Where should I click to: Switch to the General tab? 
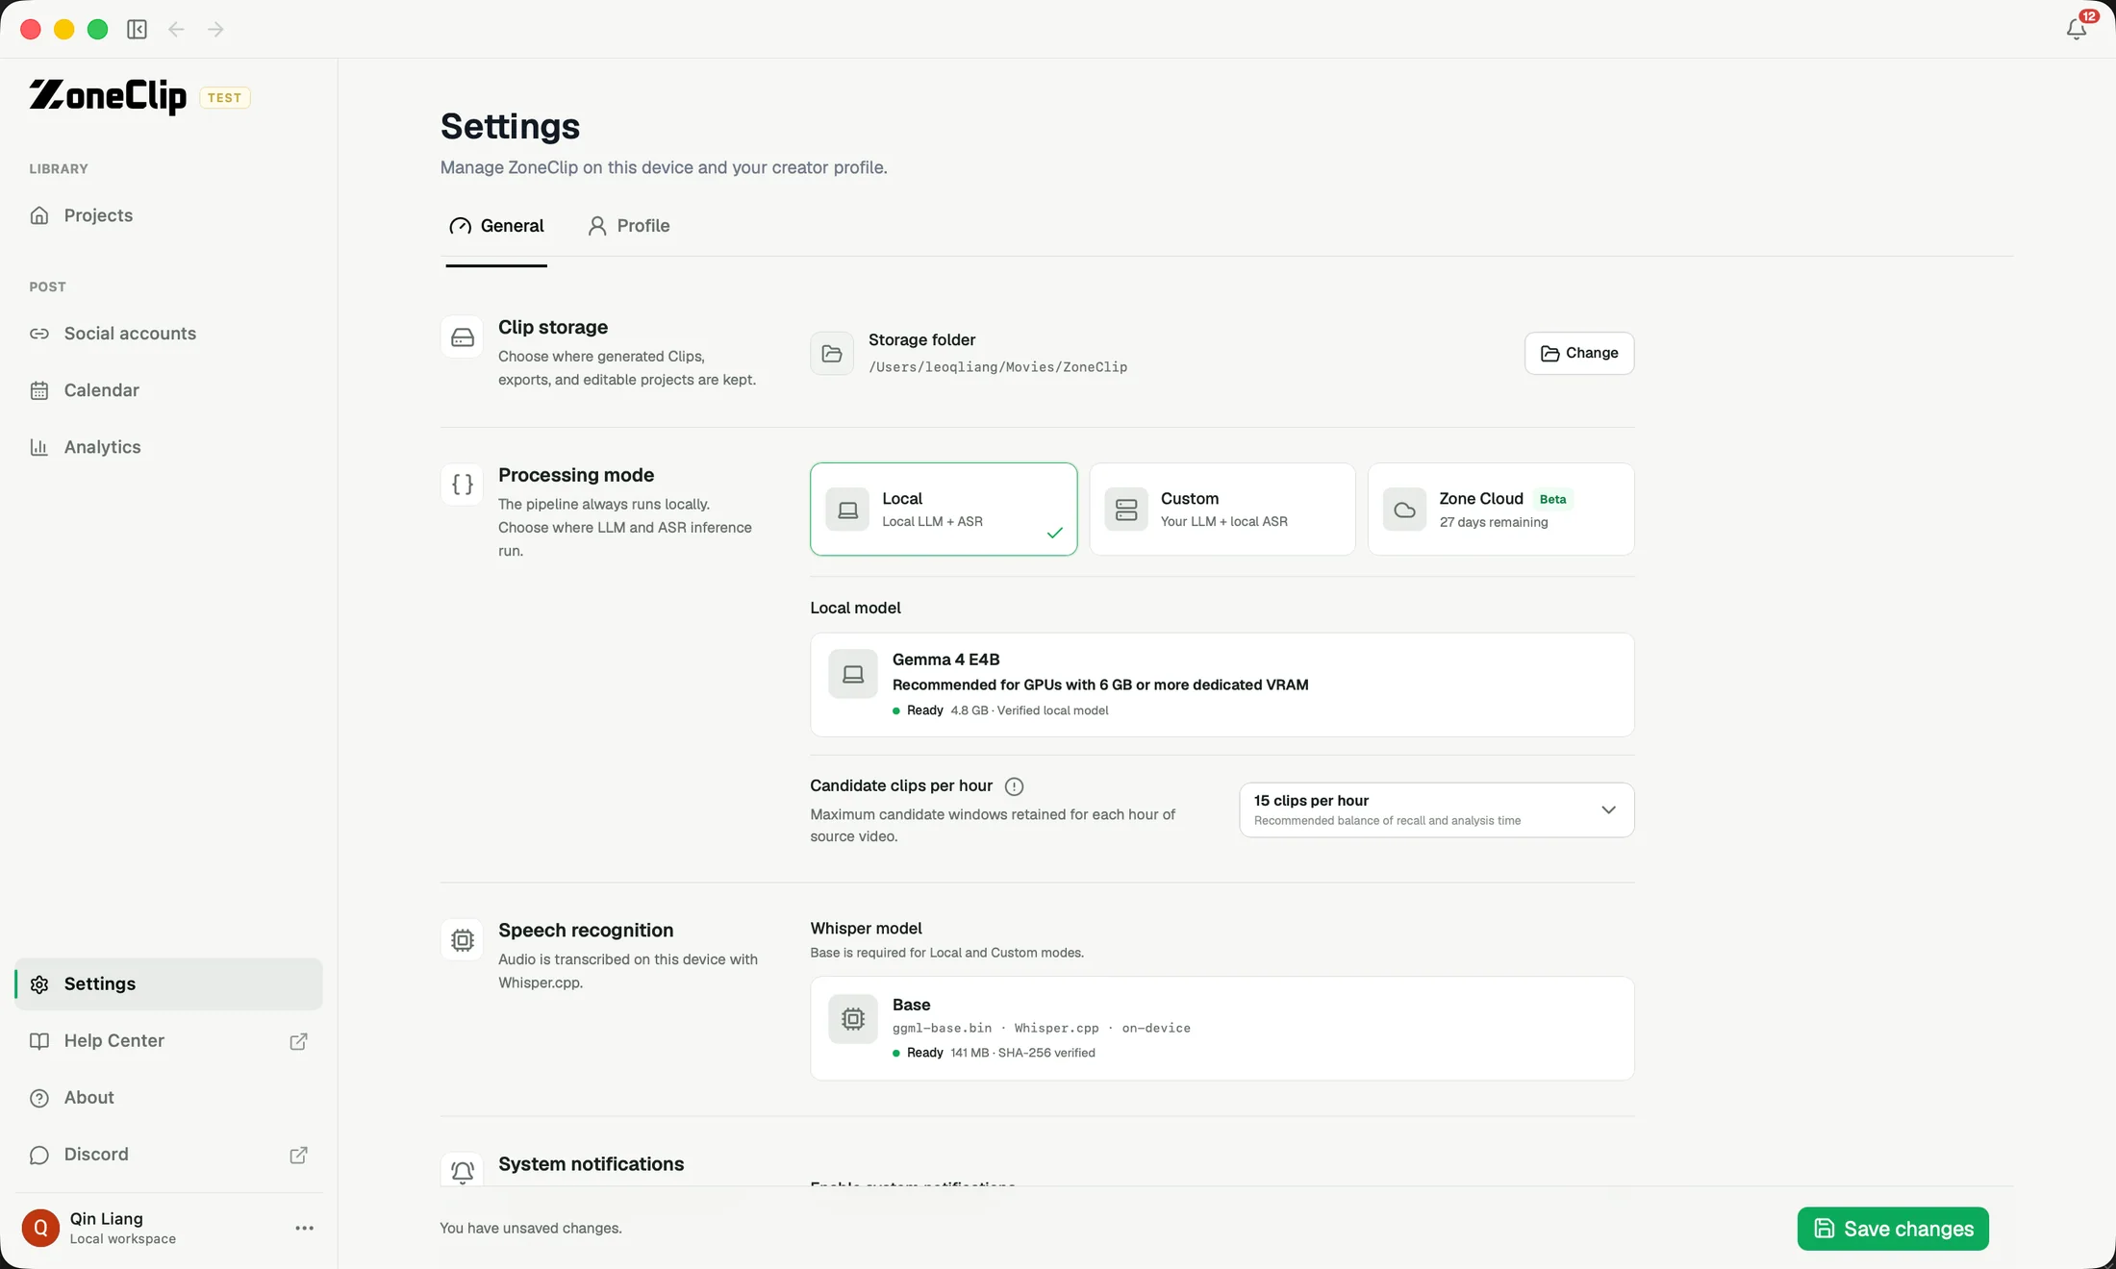(x=496, y=226)
